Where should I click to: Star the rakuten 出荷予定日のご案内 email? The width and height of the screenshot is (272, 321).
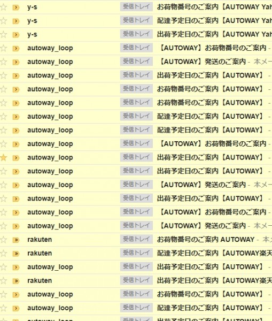pos(4,281)
